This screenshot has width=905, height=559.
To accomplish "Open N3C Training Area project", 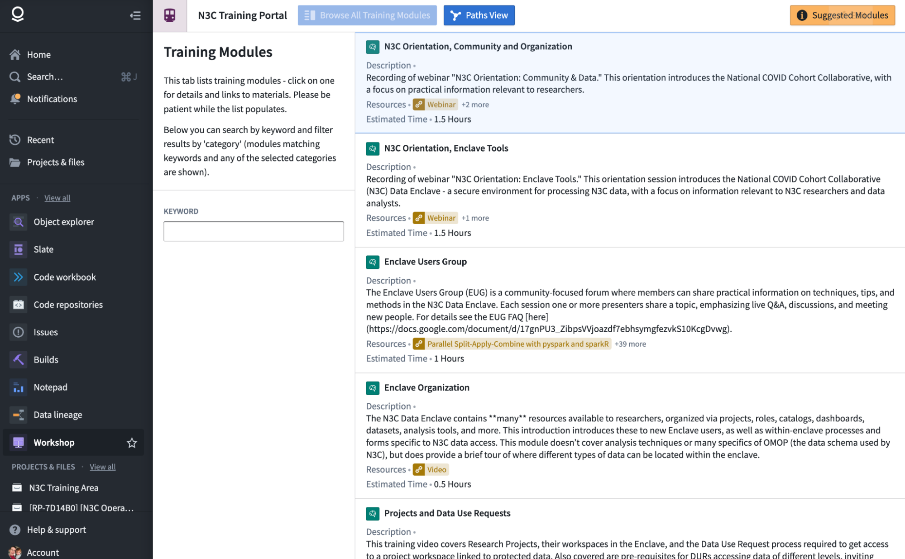I will point(63,487).
